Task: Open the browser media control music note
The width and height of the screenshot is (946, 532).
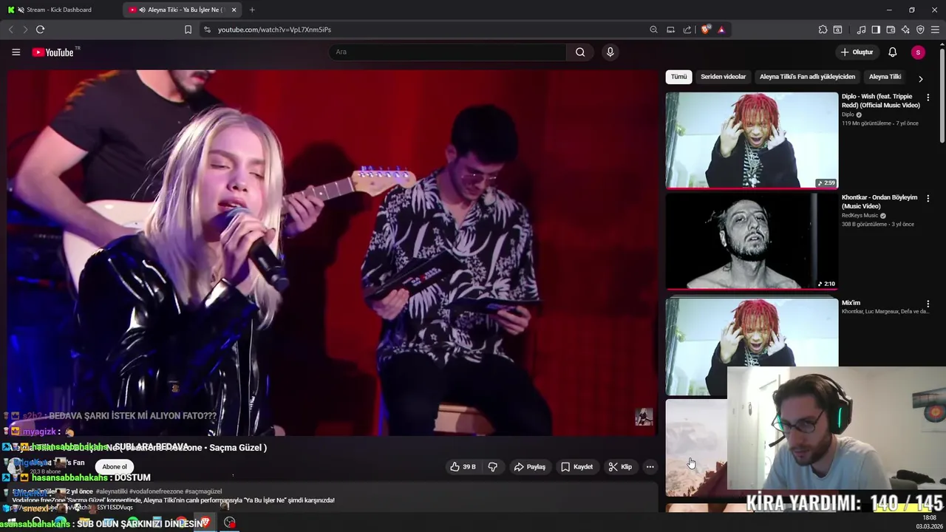Action: click(861, 30)
